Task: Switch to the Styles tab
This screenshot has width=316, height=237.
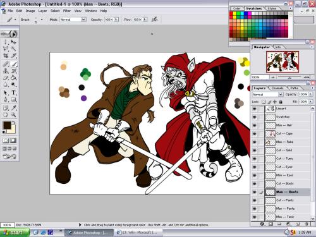Action: click(272, 8)
